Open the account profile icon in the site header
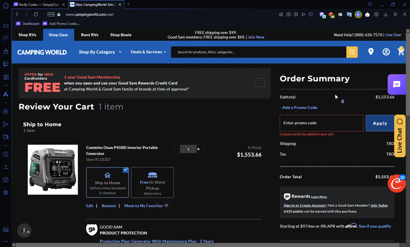Viewport: 410px width, 247px height. (x=386, y=52)
